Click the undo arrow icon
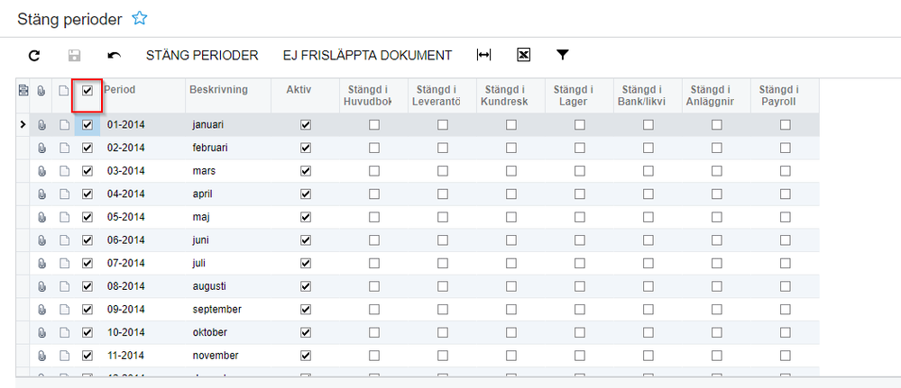The width and height of the screenshot is (901, 388). [114, 56]
